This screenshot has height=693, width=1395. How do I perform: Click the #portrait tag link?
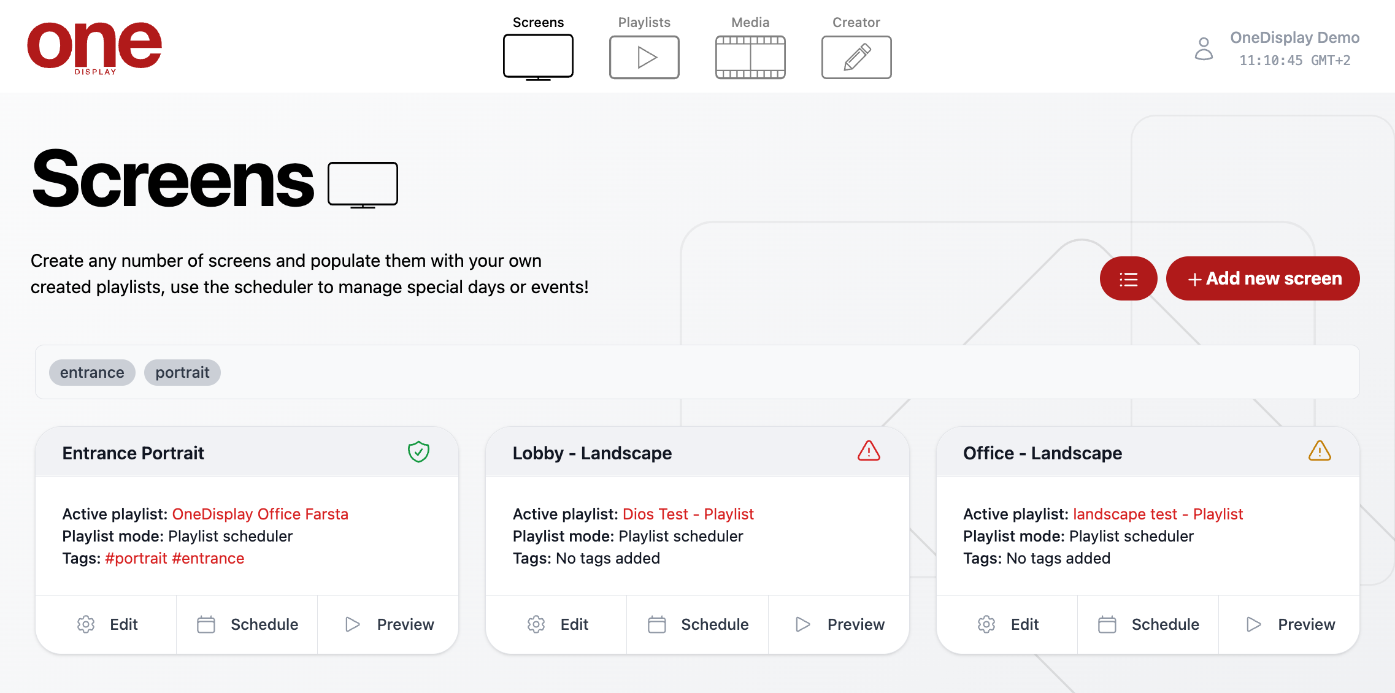pyautogui.click(x=136, y=558)
